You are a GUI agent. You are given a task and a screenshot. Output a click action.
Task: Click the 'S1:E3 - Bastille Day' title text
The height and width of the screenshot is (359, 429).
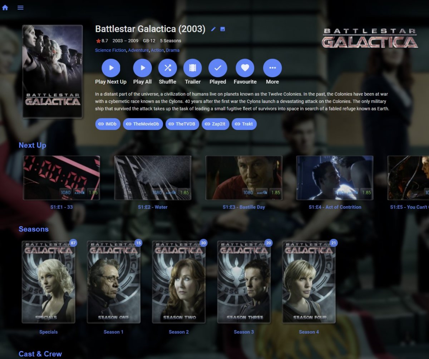[x=244, y=207]
